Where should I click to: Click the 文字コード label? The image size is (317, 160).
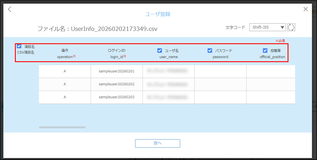point(236,28)
